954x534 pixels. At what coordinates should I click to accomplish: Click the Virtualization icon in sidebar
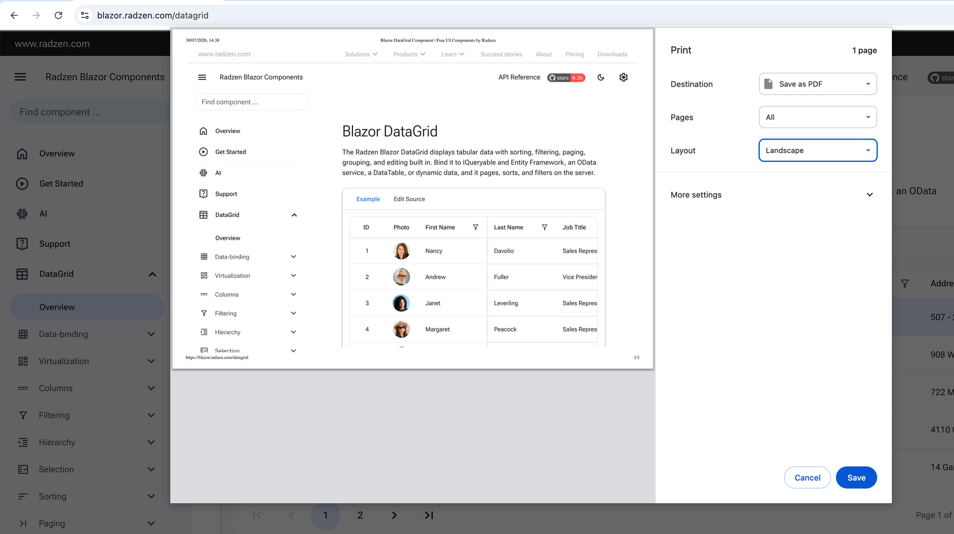[23, 361]
